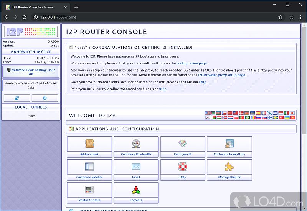This screenshot has height=211, width=307.
Task: Open the Configure UI palette icon
Action: 183,143
